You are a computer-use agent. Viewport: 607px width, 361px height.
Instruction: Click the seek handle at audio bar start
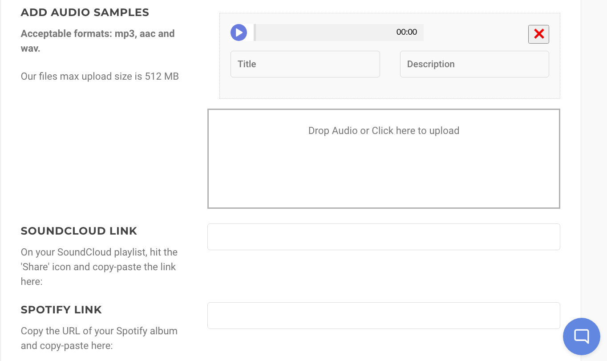pos(255,32)
